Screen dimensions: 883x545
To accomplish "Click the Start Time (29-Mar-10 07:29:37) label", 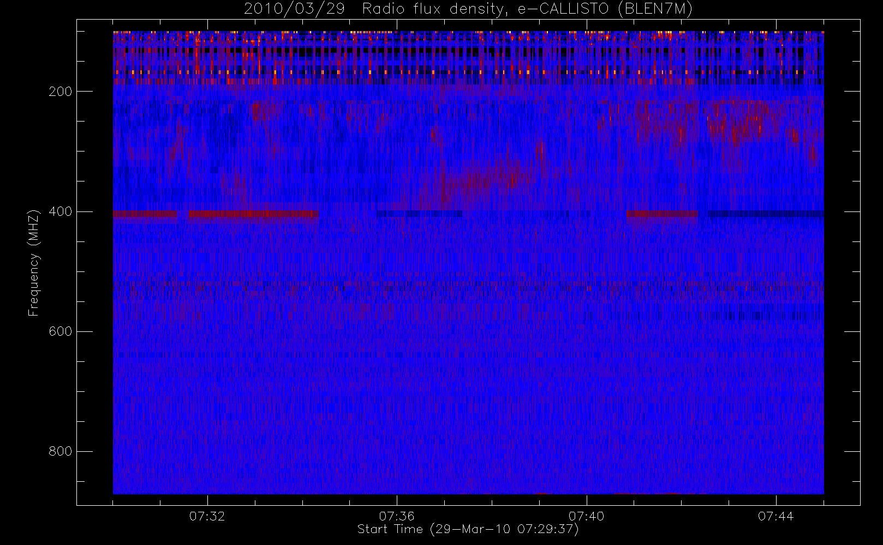I will click(468, 529).
